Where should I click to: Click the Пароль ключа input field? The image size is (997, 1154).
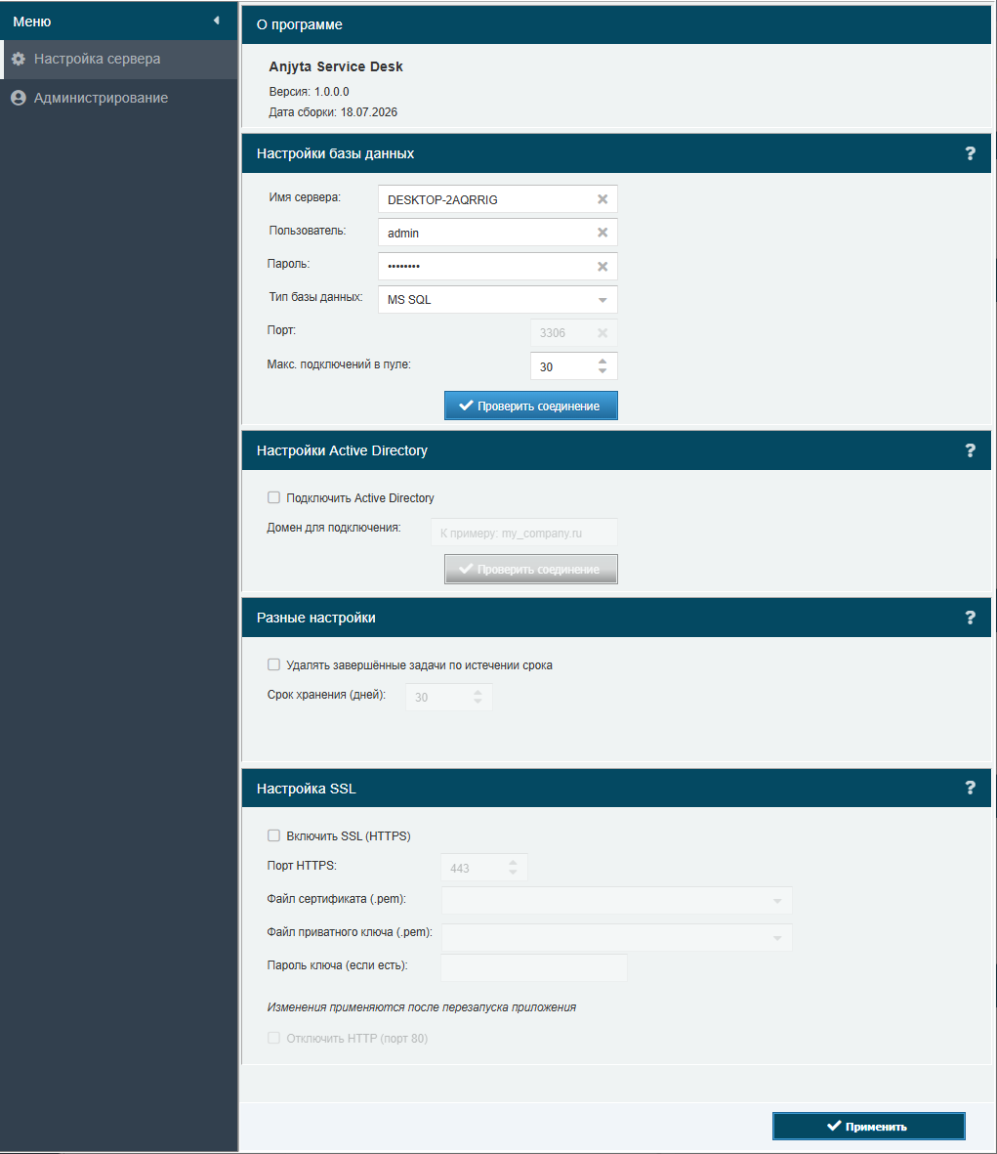534,967
